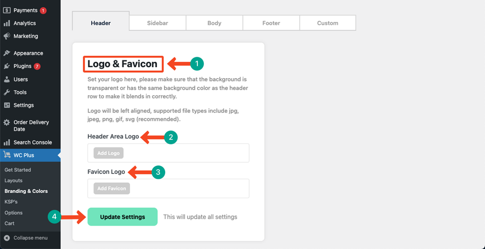
Task: Switch to the Sidebar tab
Action: [158, 23]
